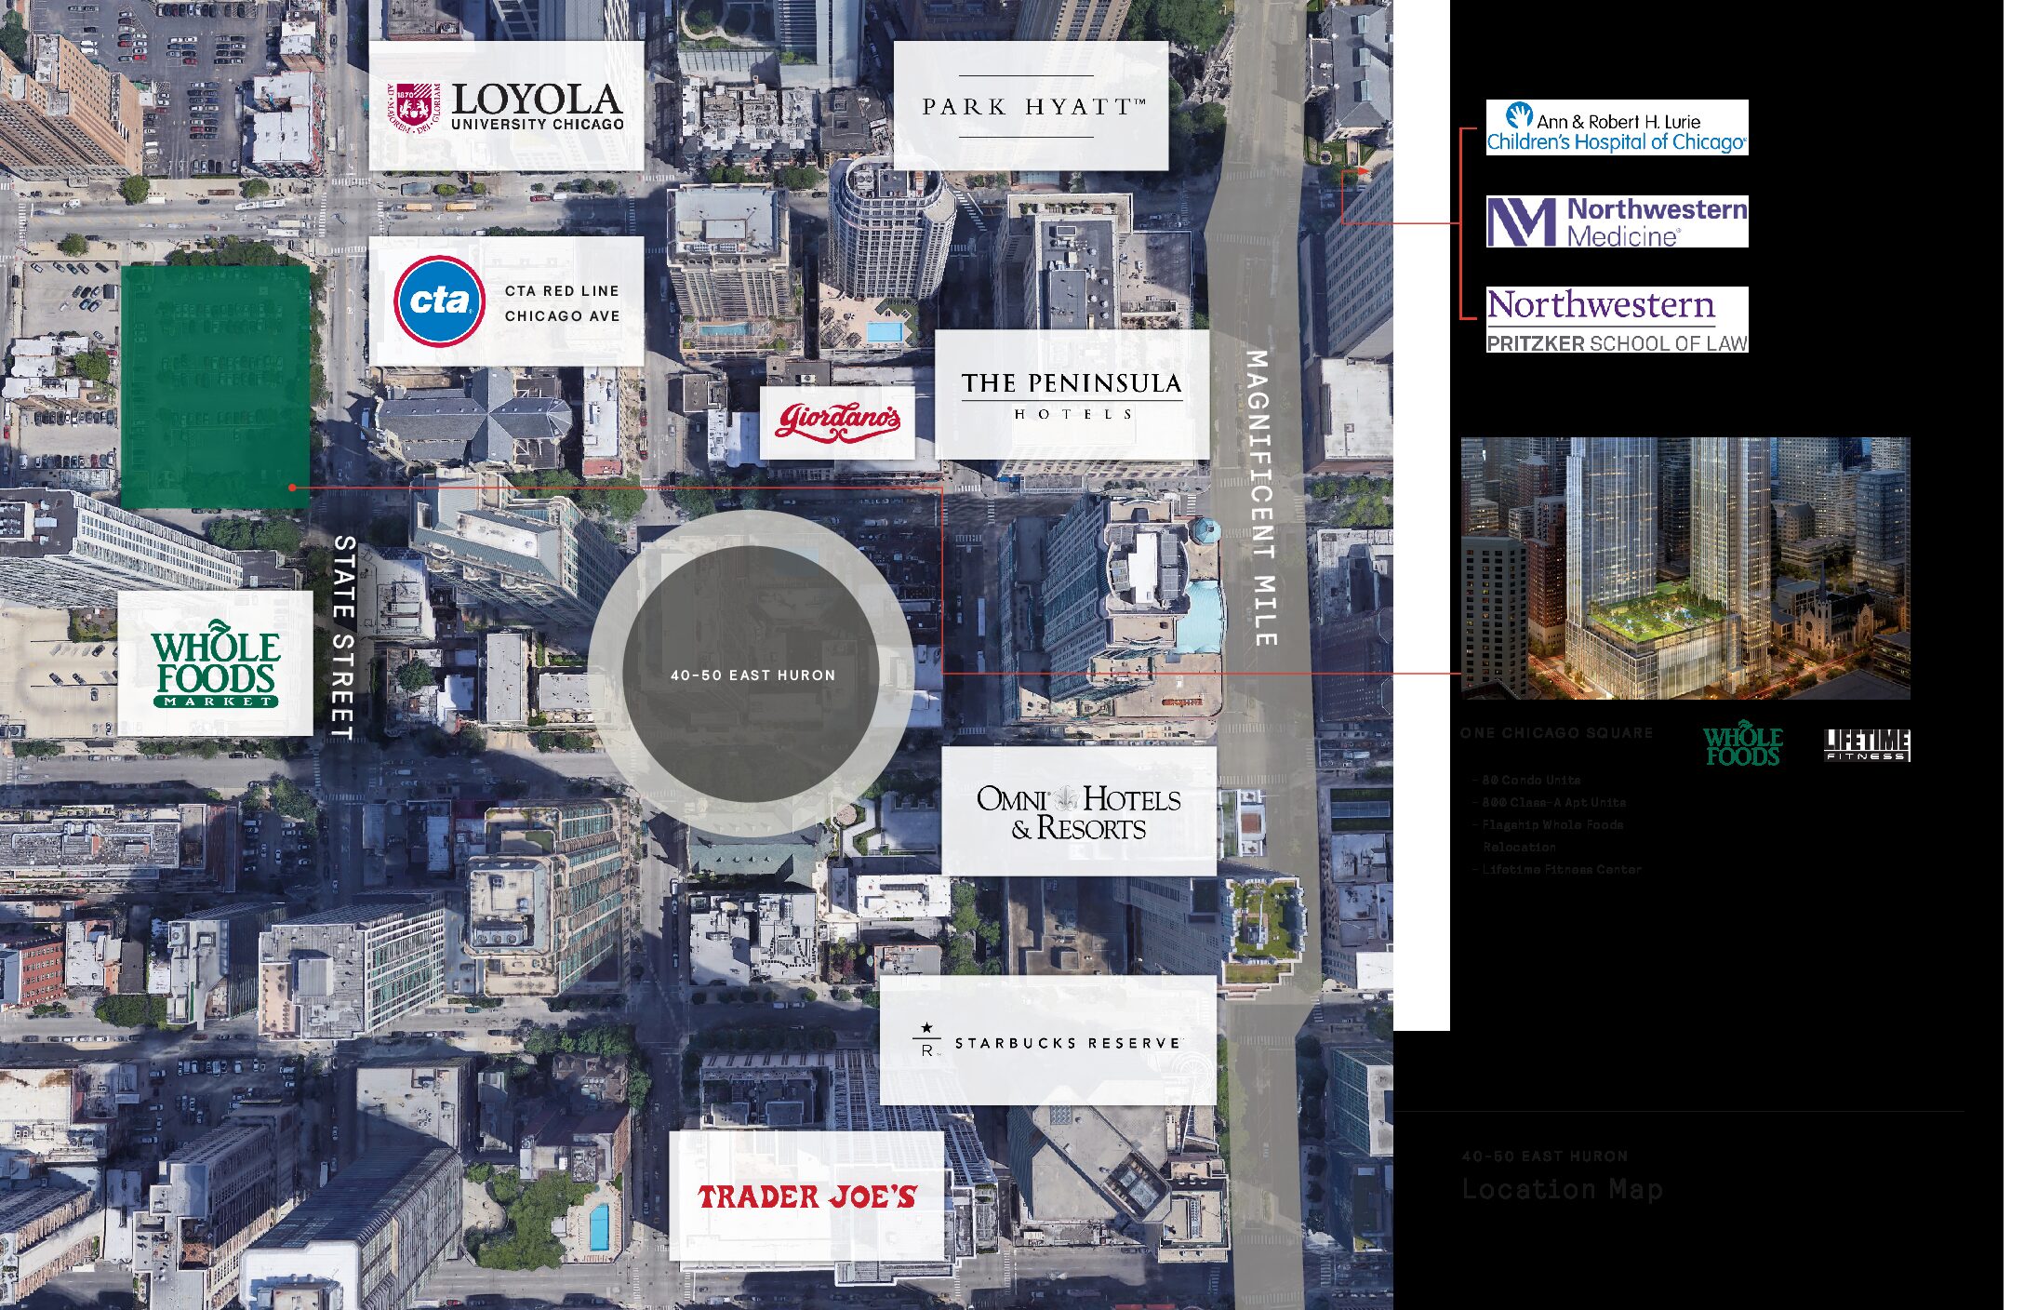Select the "80 Condo Units" bullet
The height and width of the screenshot is (1310, 2024).
click(1525, 781)
